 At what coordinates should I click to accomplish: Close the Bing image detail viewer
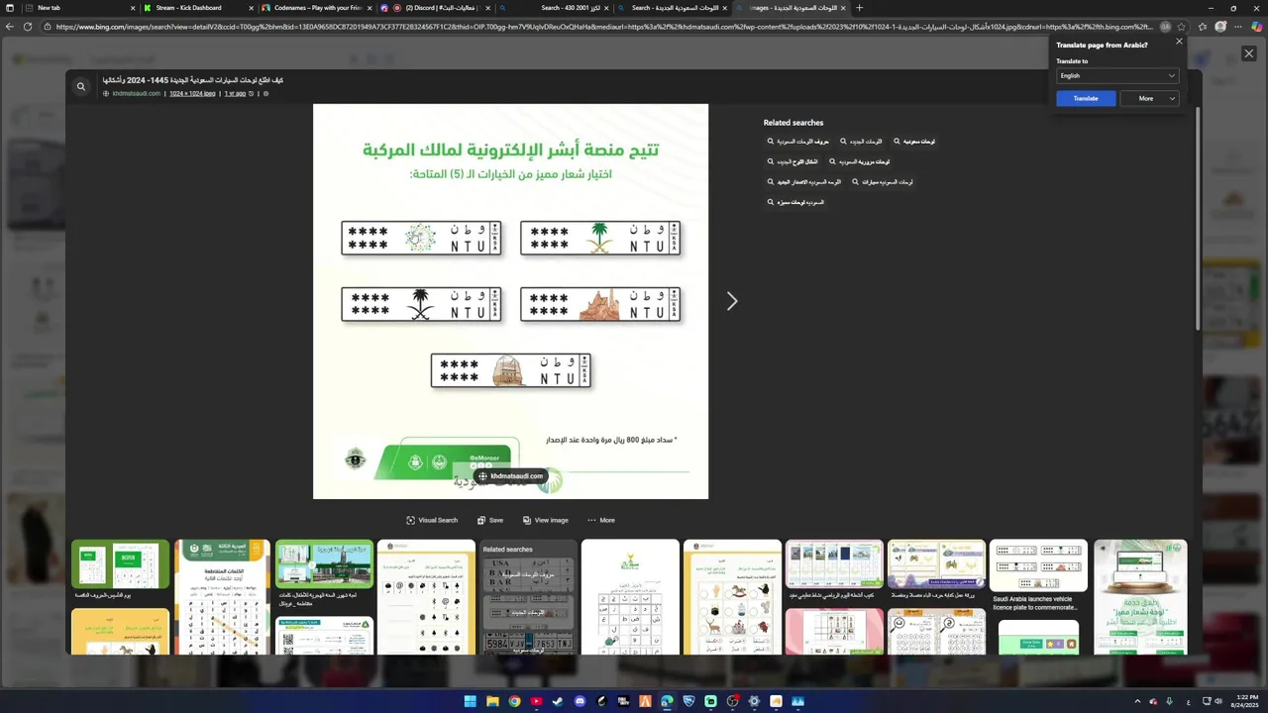click(x=1248, y=53)
